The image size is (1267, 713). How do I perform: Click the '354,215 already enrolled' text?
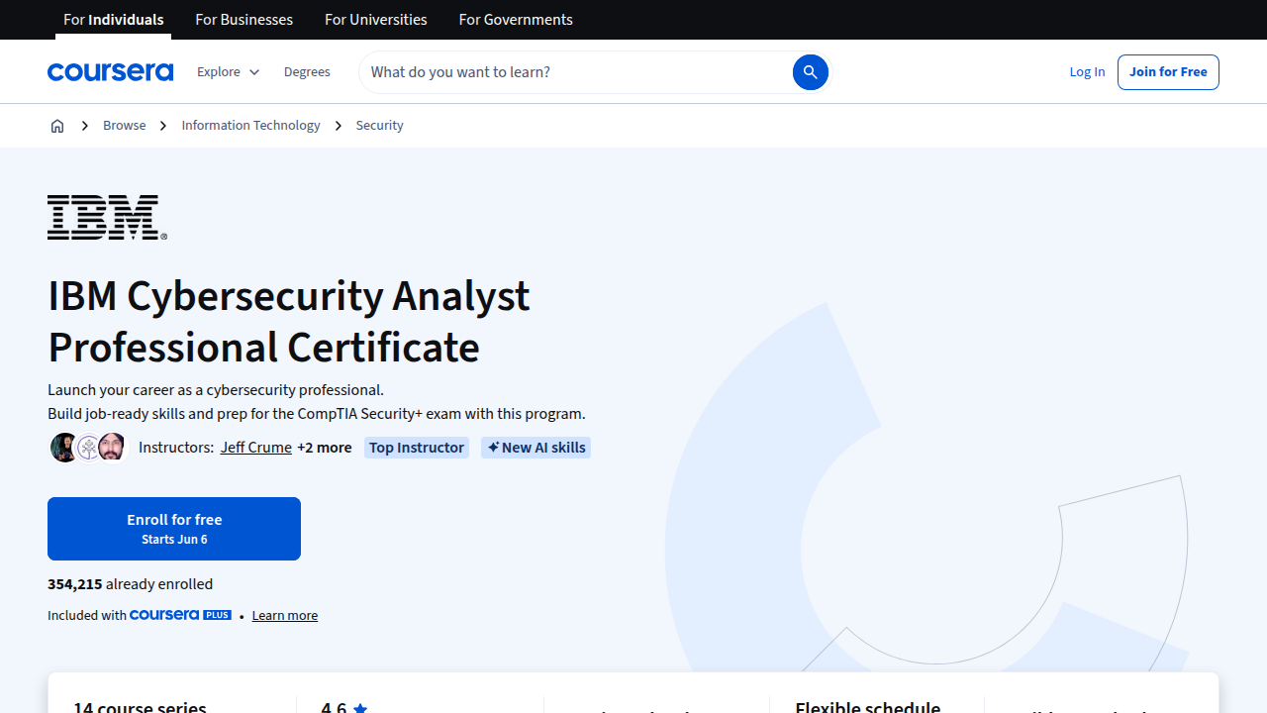pos(130,584)
